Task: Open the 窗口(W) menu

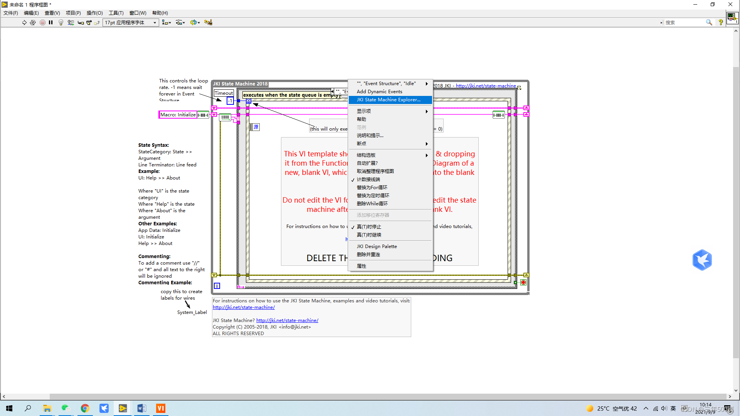Action: coord(138,13)
